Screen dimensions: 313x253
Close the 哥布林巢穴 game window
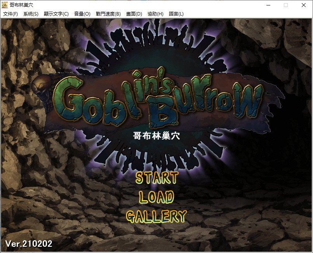coord(304,5)
